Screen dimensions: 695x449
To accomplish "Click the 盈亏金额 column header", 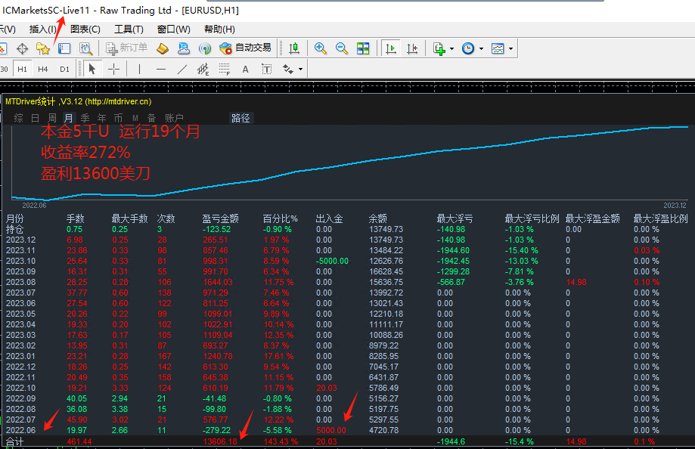I will coord(220,218).
